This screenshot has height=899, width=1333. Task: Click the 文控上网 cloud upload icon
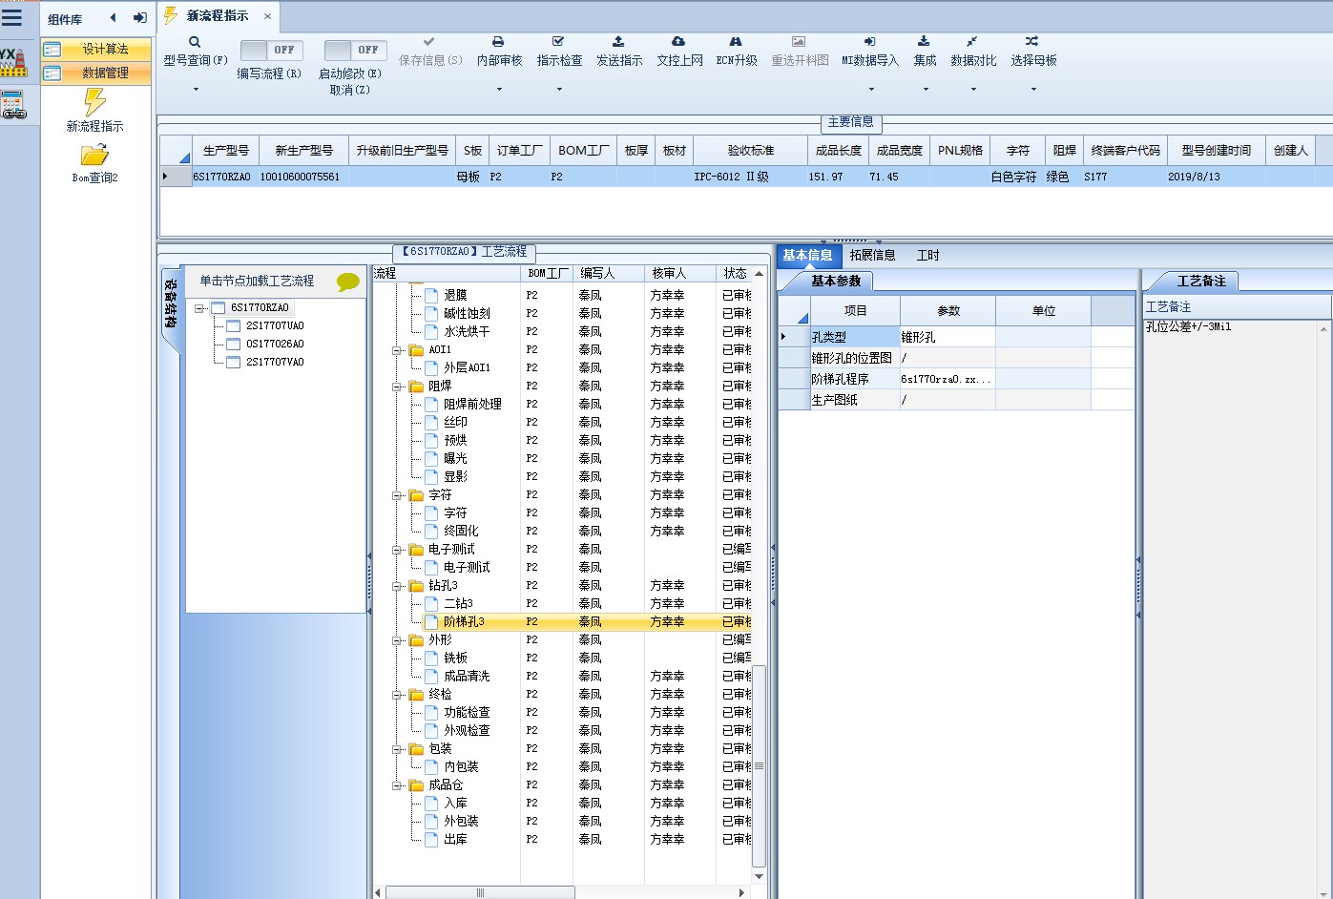click(678, 42)
